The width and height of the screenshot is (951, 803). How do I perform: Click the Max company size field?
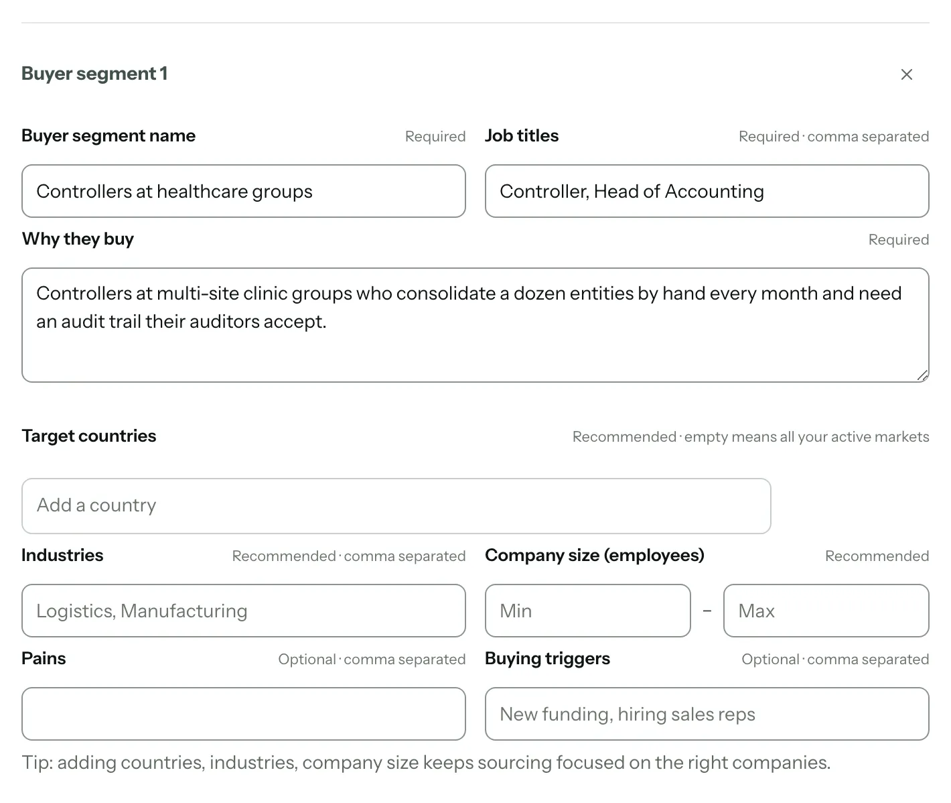tap(826, 611)
